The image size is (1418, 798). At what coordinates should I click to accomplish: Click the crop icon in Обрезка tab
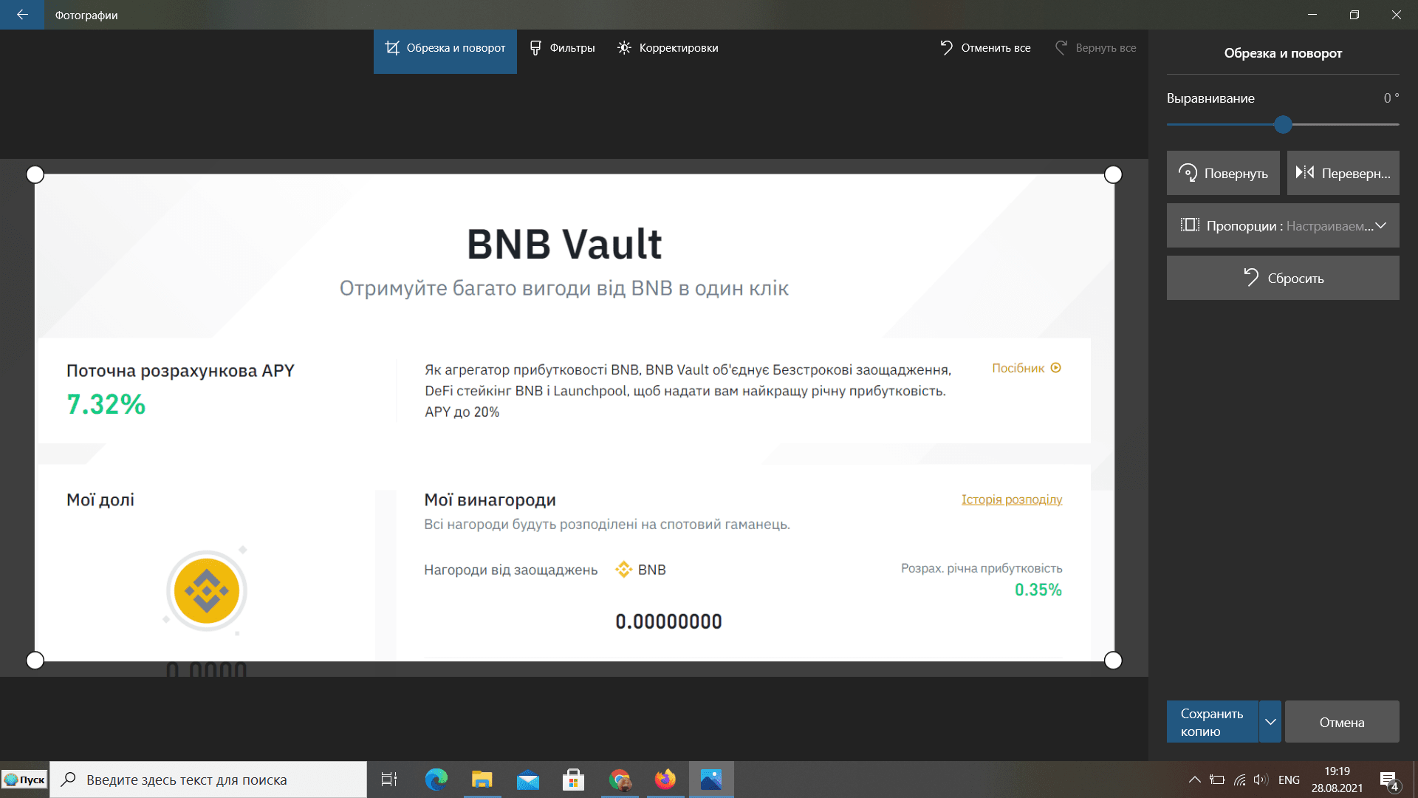click(x=392, y=48)
